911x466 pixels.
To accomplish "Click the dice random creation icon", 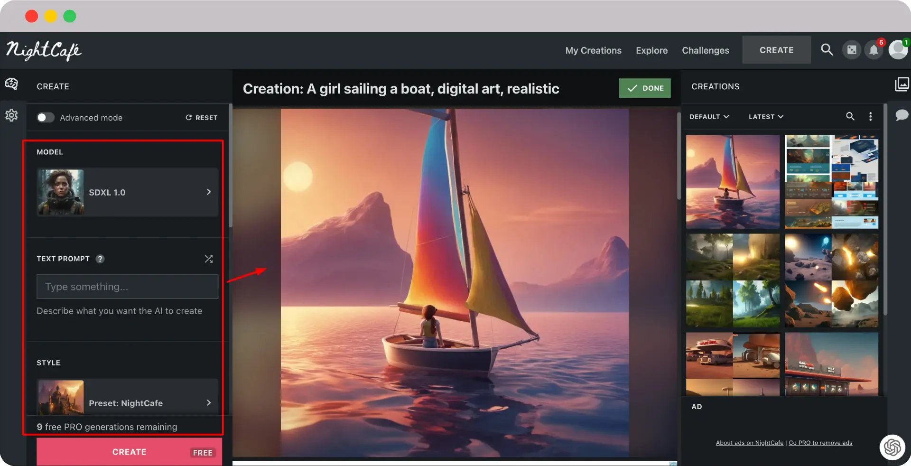I will pos(852,50).
